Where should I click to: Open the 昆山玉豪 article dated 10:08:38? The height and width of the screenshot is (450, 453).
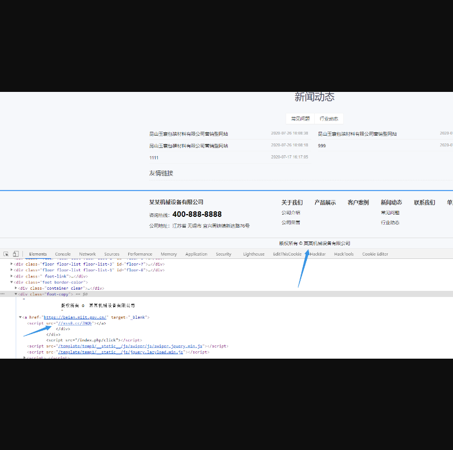189,133
